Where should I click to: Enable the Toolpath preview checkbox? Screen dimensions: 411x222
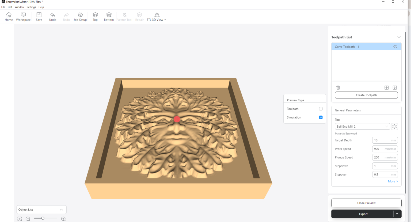coord(321,109)
